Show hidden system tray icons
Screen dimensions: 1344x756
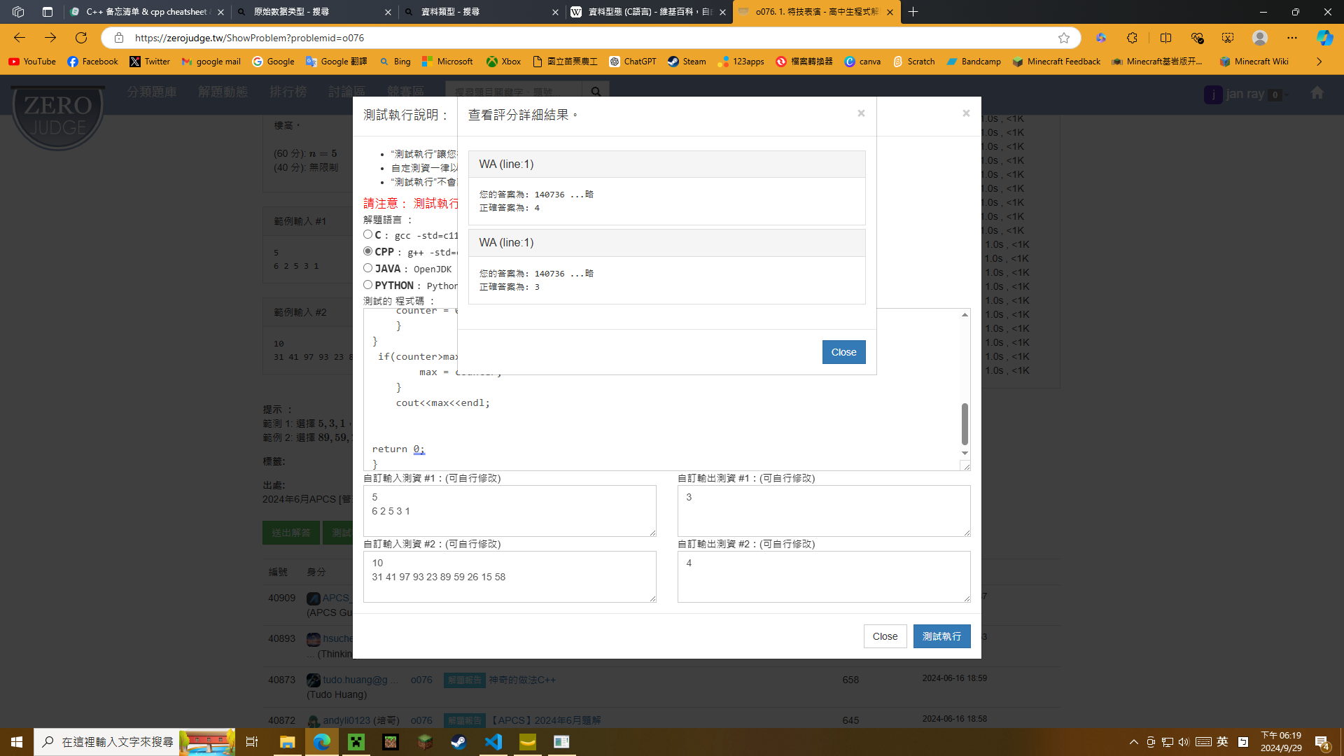(x=1133, y=742)
